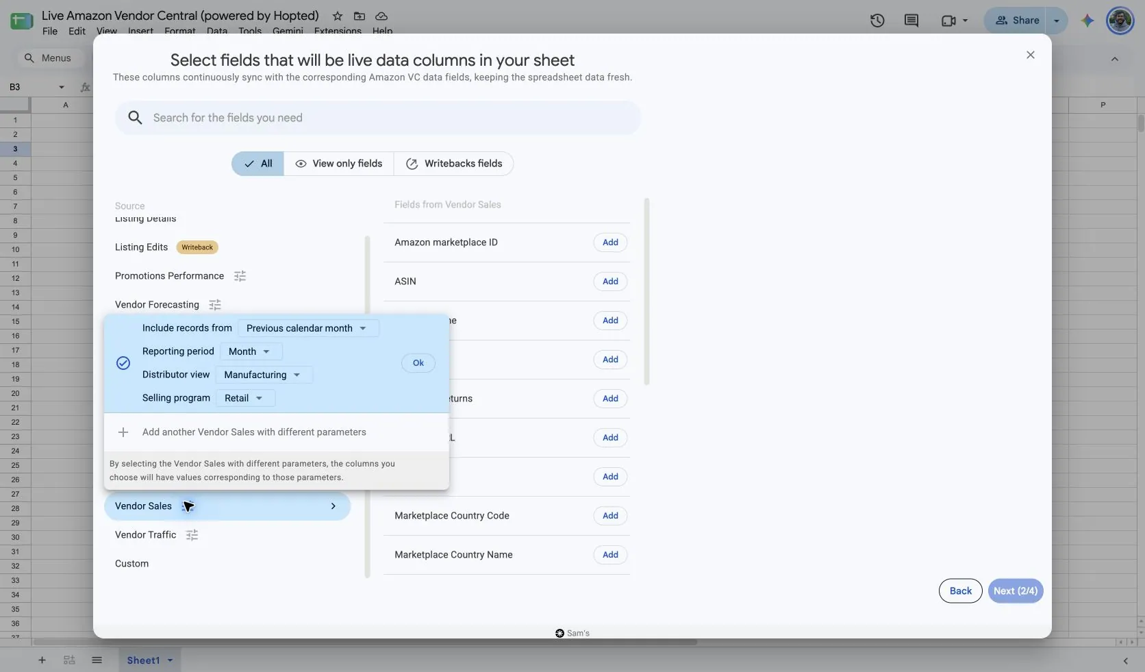Screen dimensions: 1145x672
Task: Check the cloud save status icon
Action: [381, 16]
